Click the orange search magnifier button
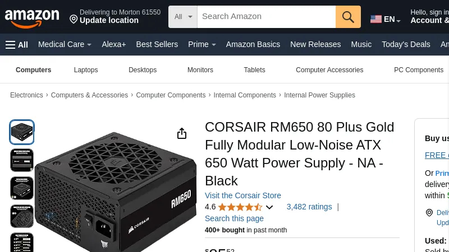 point(348,17)
